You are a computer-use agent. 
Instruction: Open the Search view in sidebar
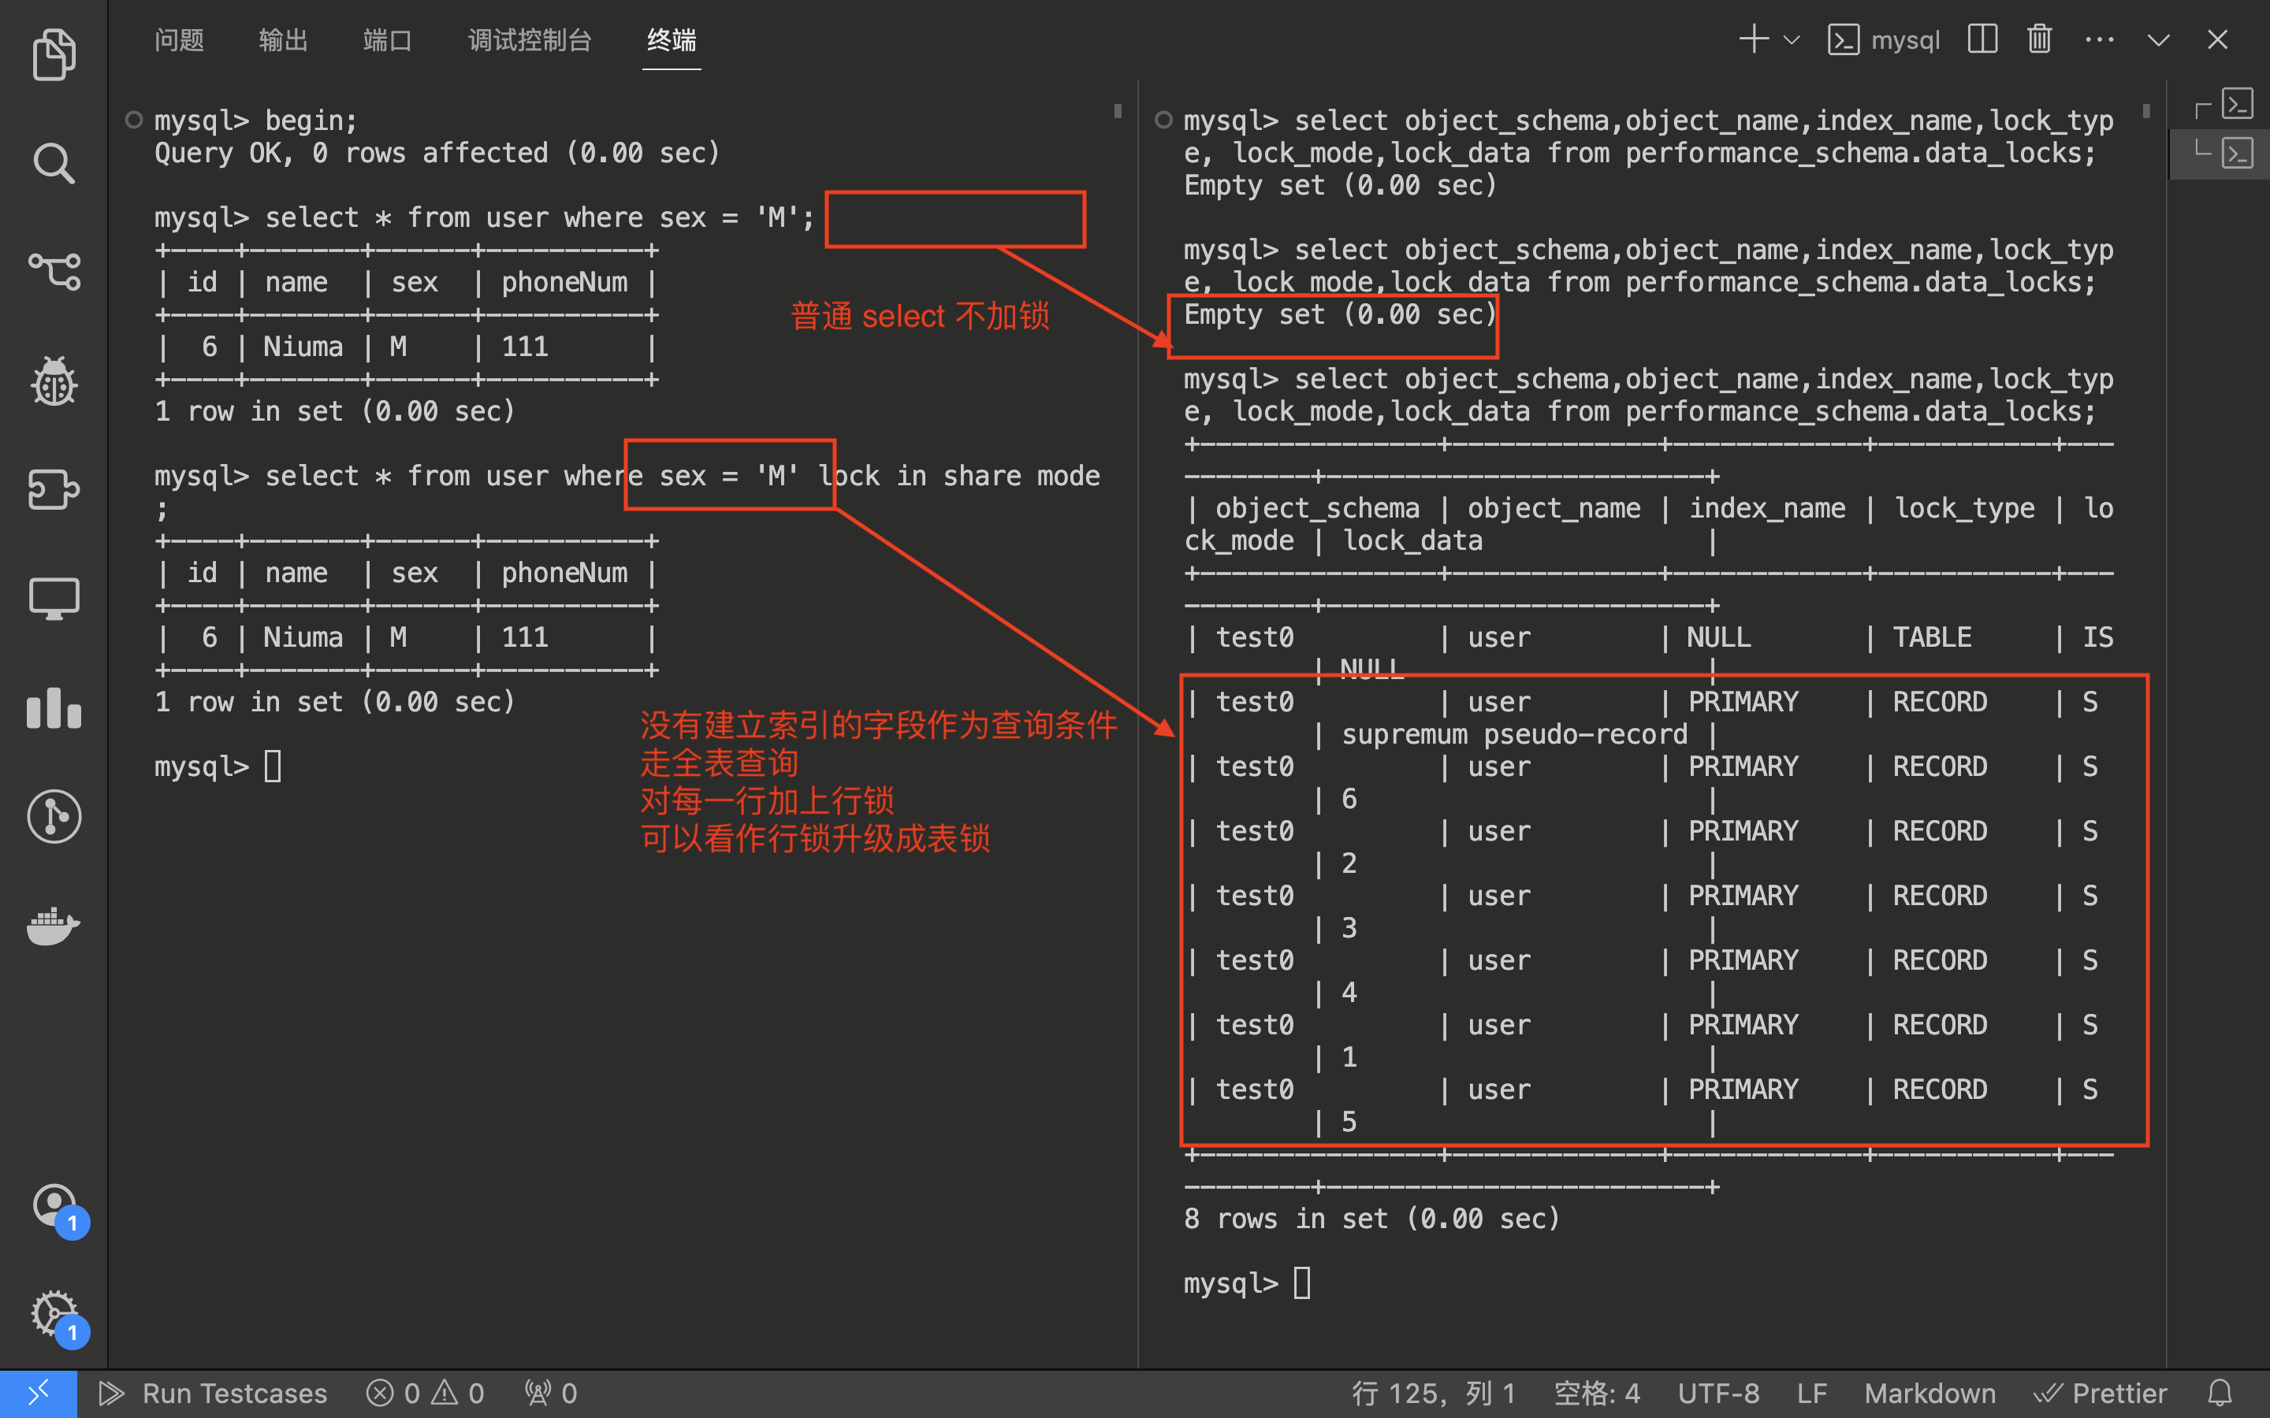click(x=54, y=163)
